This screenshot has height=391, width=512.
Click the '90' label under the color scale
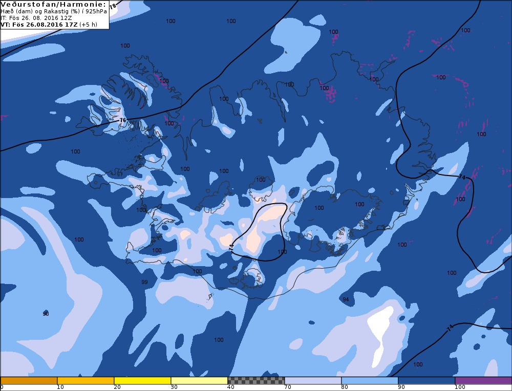coord(401,387)
